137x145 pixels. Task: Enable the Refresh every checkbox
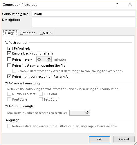pos(9,59)
